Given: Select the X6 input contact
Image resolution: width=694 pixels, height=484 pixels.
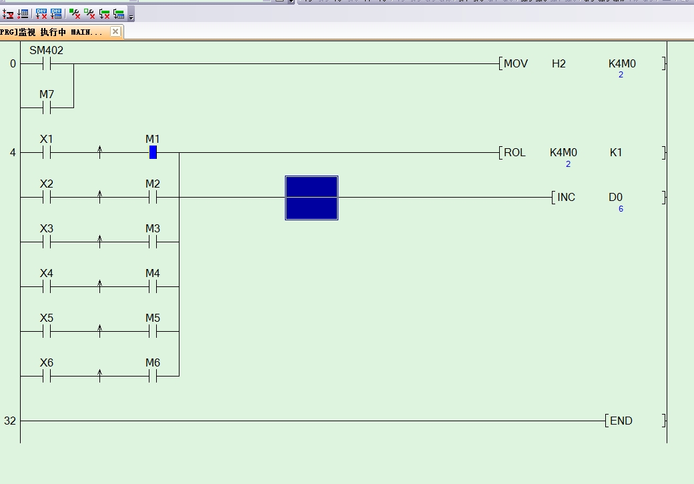Looking at the screenshot, I should pos(46,376).
